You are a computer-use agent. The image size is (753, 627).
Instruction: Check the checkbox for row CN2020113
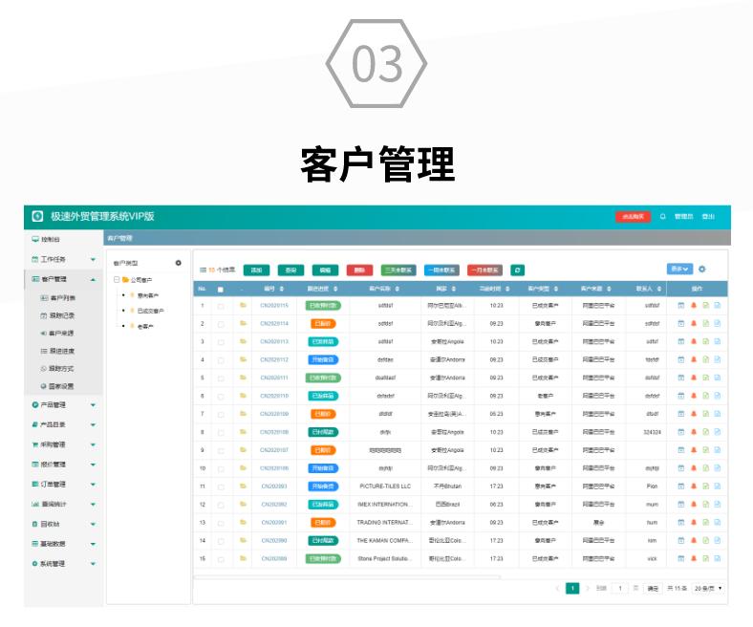pyautogui.click(x=221, y=342)
